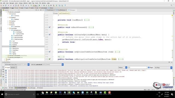
Task: Click the Scroll from Source target icon
Action: (x=36, y=10)
